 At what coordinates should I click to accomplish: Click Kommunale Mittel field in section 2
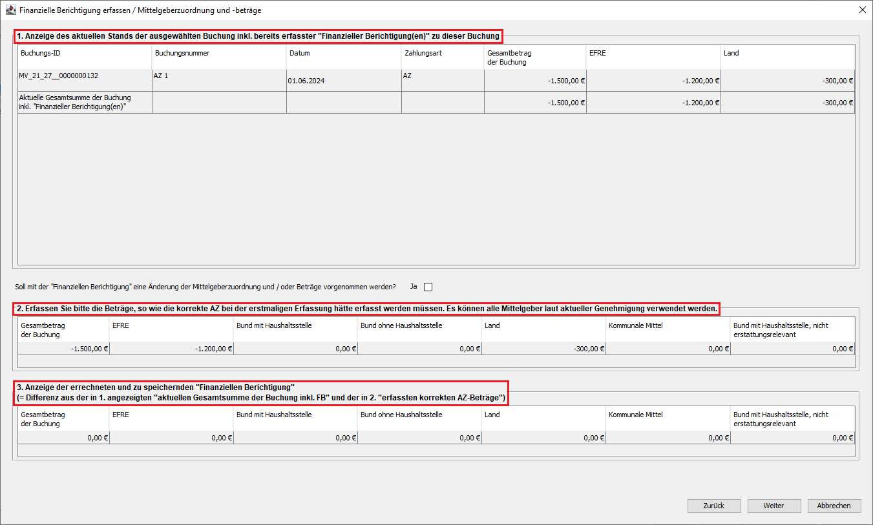coord(668,349)
